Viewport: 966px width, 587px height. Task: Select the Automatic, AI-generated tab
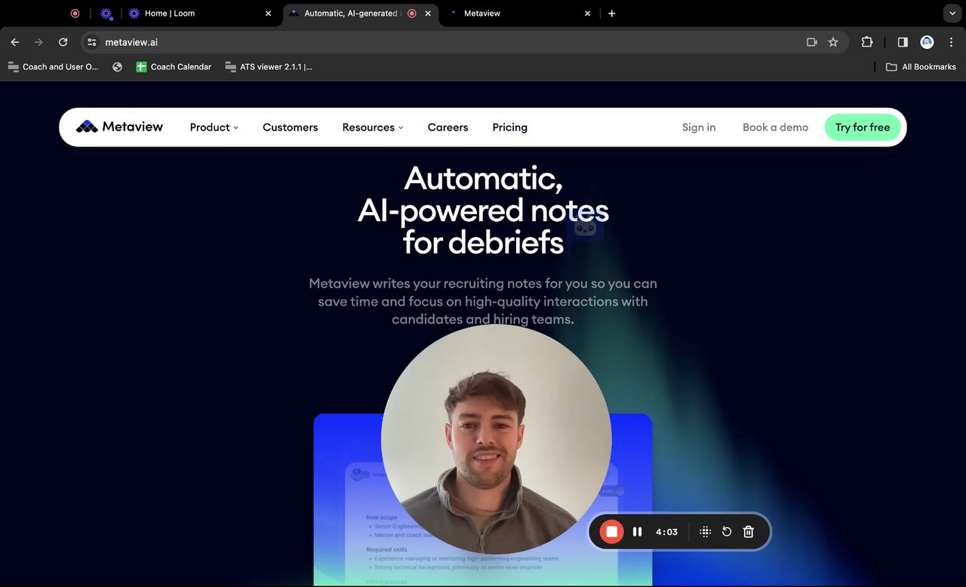click(x=361, y=14)
